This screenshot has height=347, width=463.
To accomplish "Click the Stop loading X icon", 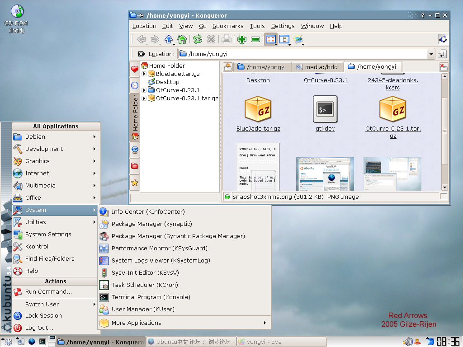I will 211,39.
